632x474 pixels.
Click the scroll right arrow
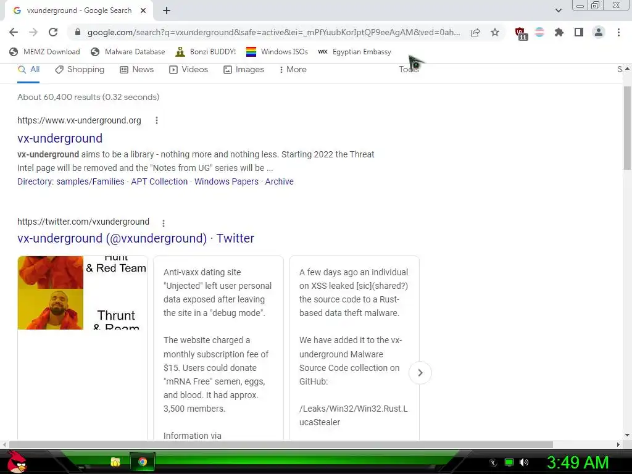(x=618, y=444)
